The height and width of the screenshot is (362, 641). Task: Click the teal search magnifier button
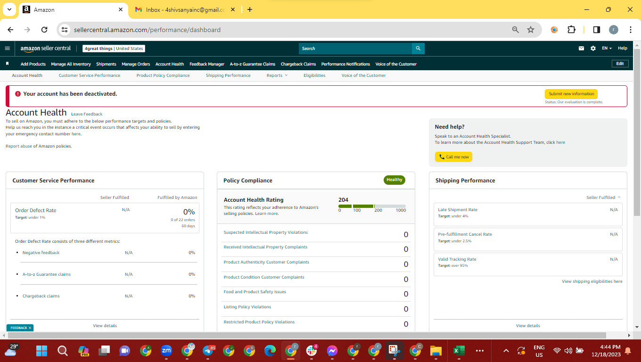[x=418, y=48]
